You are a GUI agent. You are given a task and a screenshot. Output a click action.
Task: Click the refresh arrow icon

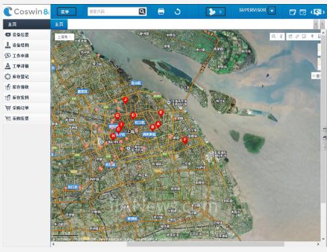[178, 11]
